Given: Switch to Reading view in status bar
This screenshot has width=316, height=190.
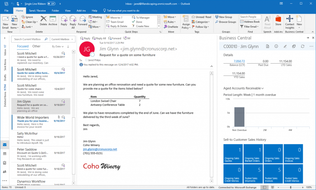Looking at the screenshot, I should coord(272,188).
